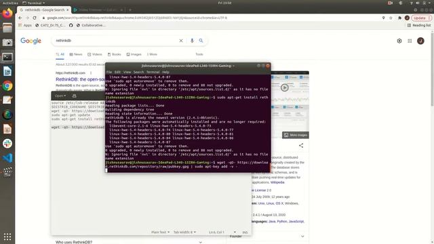Change Plain Text language dropdown
Image resolution: width=434 pixels, height=244 pixels.
pyautogui.click(x=160, y=232)
